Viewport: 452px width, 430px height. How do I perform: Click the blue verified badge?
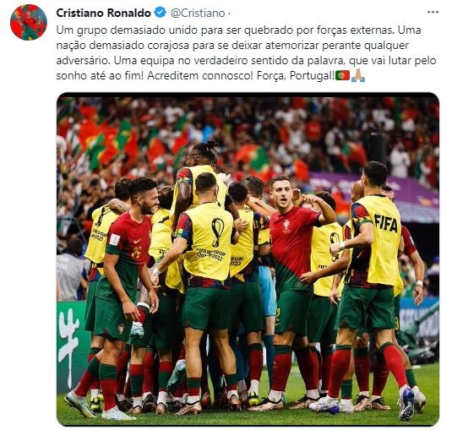click(x=161, y=13)
